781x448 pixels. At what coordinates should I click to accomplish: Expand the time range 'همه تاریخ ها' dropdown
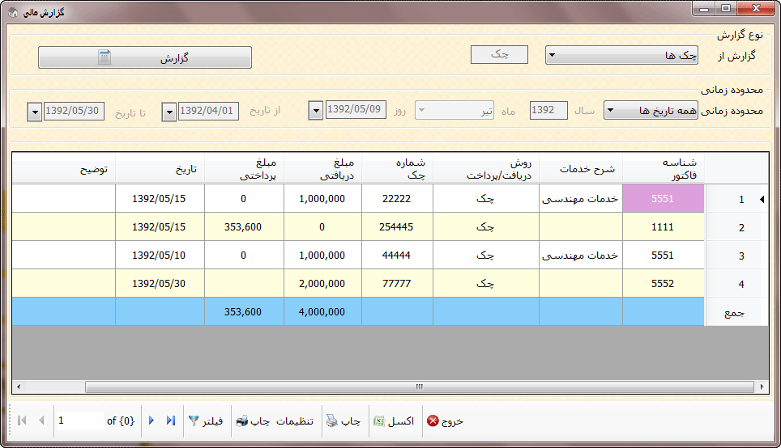tap(610, 111)
